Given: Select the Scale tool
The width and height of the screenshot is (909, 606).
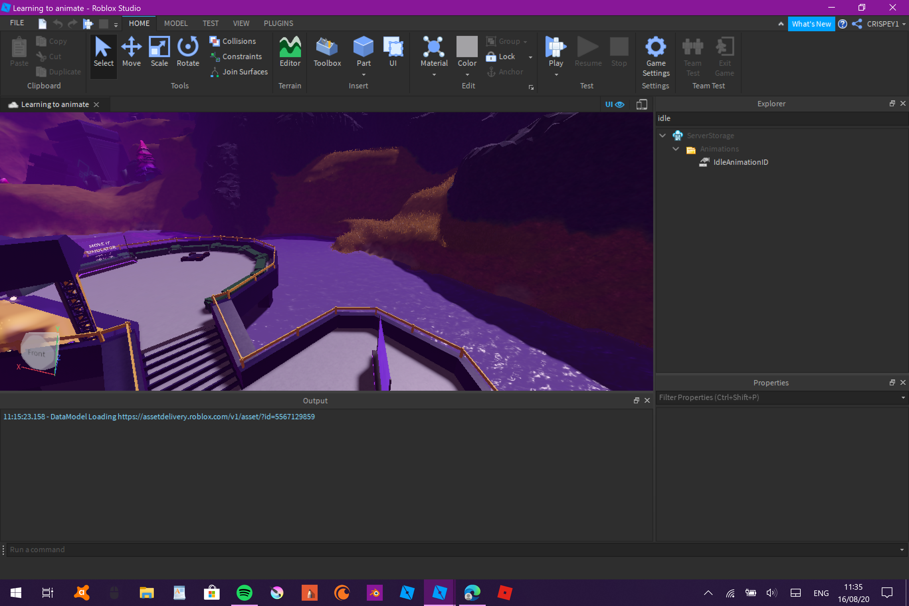Looking at the screenshot, I should pyautogui.click(x=159, y=51).
